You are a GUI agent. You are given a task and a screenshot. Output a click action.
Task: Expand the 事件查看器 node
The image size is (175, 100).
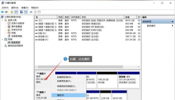6,27
